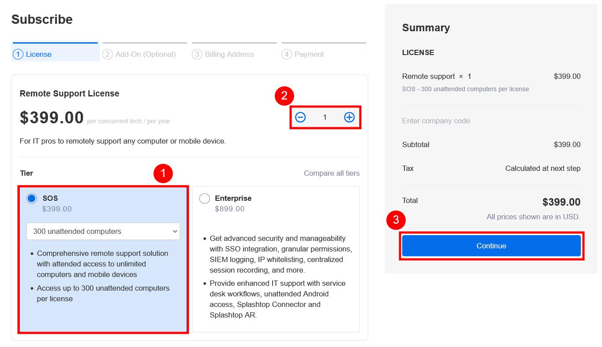Click the step 4 Payment circle icon
The width and height of the screenshot is (602, 347).
point(287,54)
